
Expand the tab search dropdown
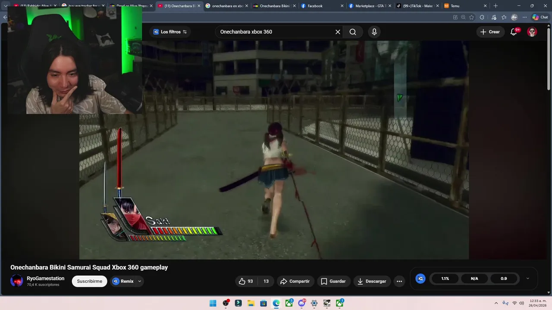6,6
